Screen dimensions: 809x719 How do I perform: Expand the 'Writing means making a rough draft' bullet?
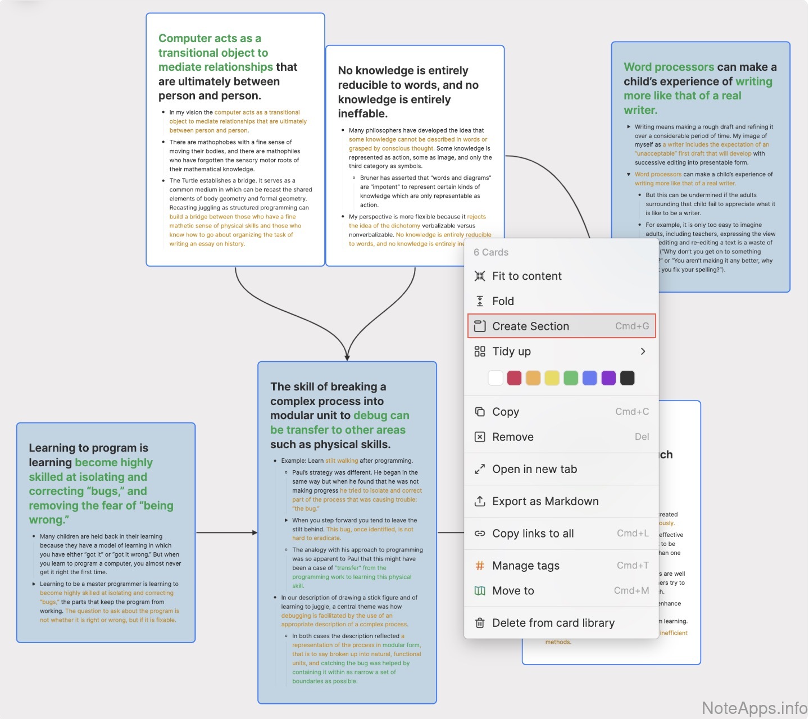(629, 127)
